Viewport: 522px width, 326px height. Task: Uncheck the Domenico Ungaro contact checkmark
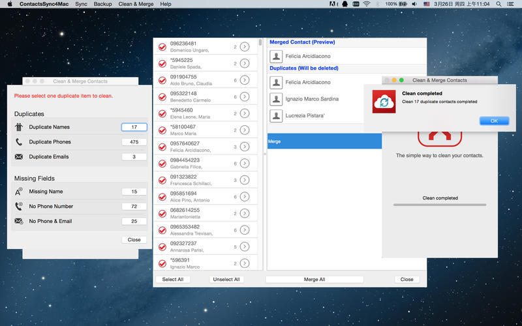[162, 47]
